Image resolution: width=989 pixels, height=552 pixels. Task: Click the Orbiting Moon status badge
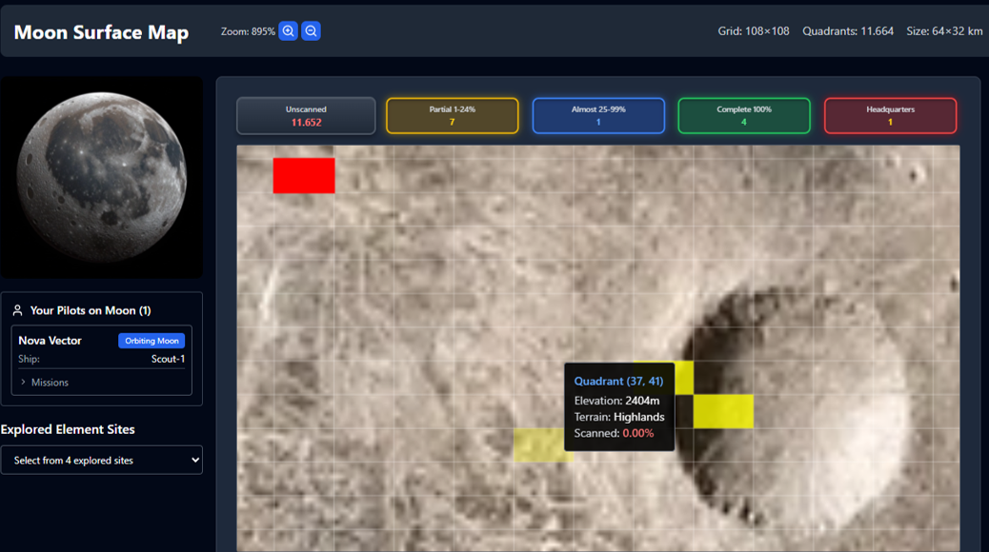pos(151,341)
